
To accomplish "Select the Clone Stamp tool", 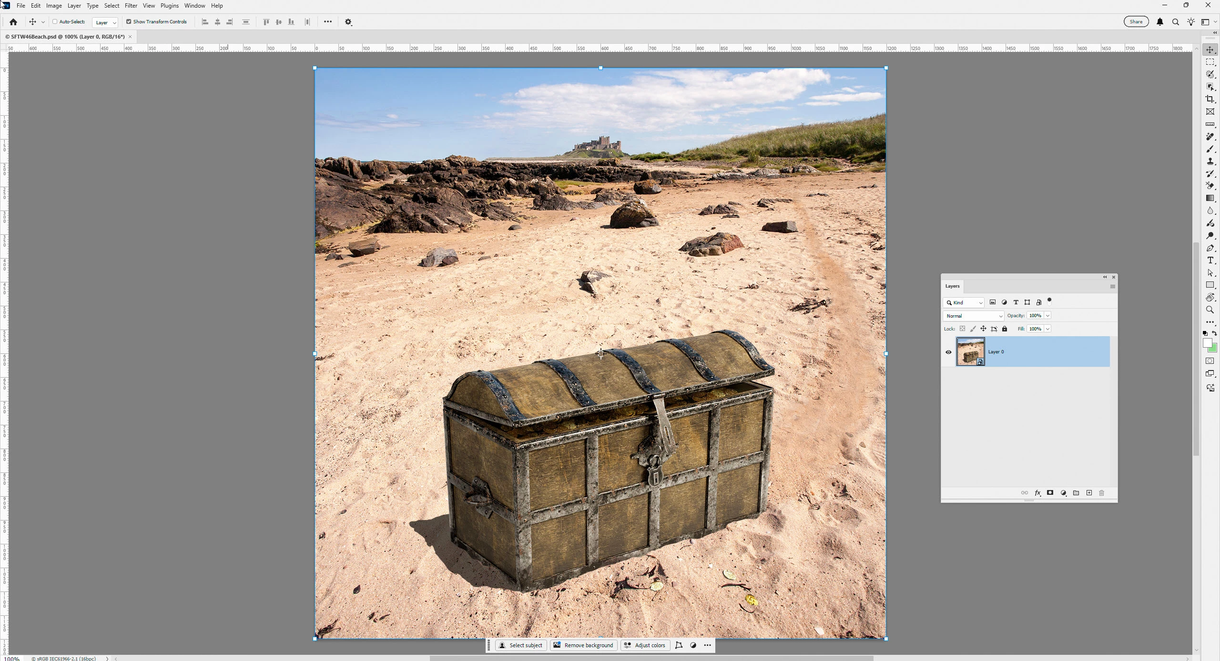I will (x=1210, y=161).
